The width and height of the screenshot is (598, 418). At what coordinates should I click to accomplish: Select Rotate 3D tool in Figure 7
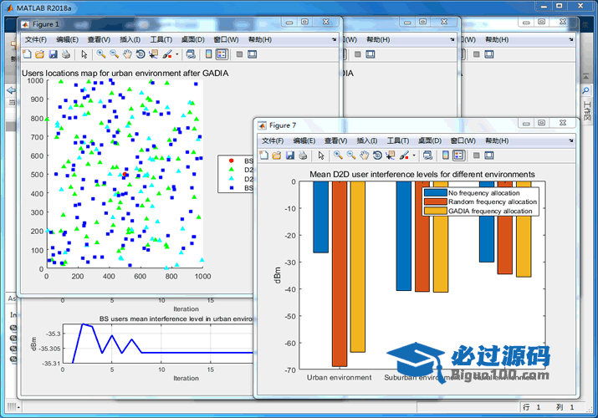(x=377, y=155)
